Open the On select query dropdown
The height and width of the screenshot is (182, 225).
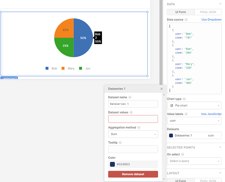click(x=194, y=161)
